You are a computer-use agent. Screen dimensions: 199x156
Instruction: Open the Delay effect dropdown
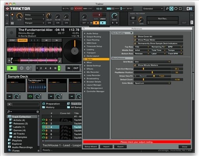pos(34,15)
